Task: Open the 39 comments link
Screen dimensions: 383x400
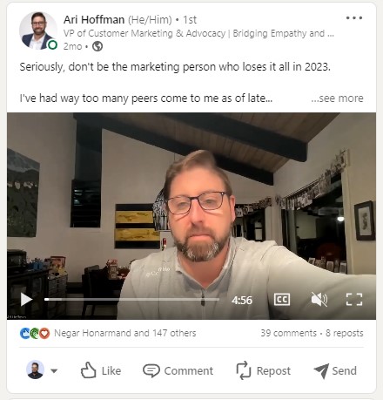Action: (288, 333)
